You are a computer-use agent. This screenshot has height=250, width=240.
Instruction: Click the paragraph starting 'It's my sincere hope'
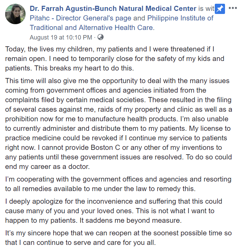[118, 238]
